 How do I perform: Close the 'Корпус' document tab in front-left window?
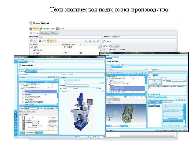pos(32,62)
